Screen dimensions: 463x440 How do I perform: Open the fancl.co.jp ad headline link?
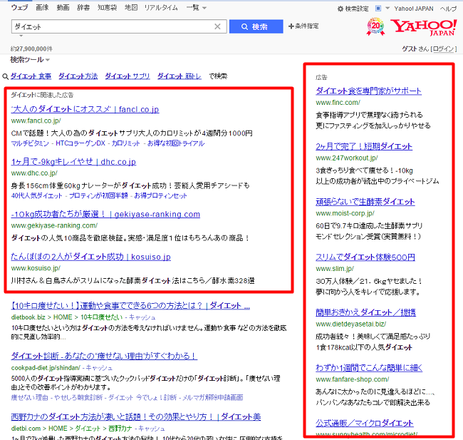[x=85, y=109]
